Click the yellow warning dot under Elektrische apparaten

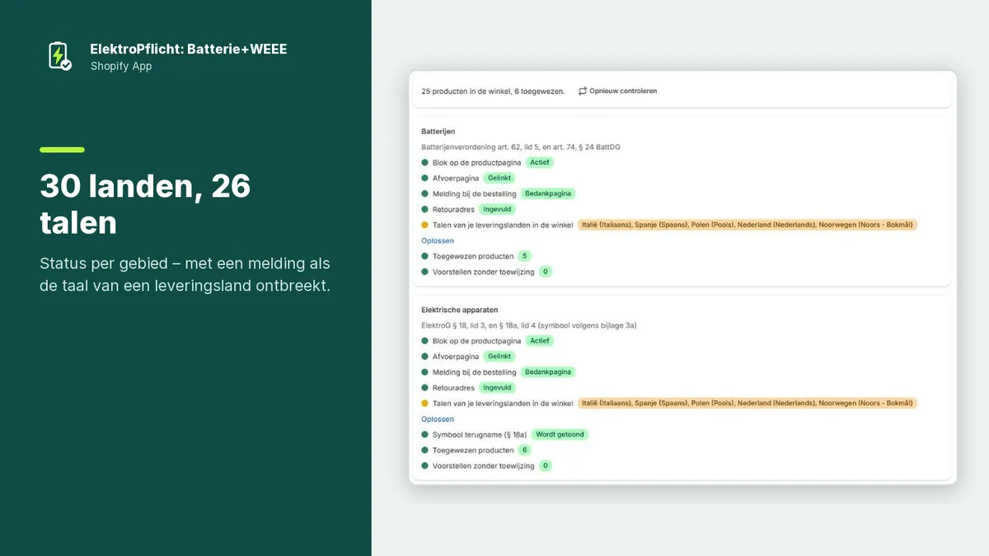pyautogui.click(x=425, y=404)
